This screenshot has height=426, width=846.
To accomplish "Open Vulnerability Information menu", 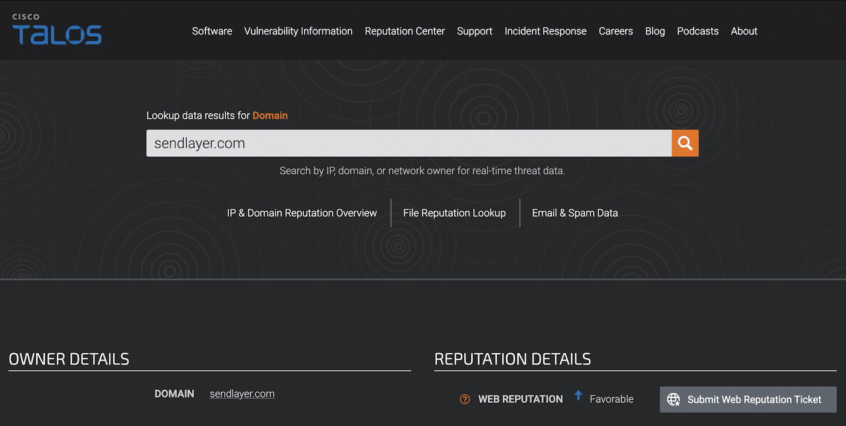I will click(x=298, y=31).
